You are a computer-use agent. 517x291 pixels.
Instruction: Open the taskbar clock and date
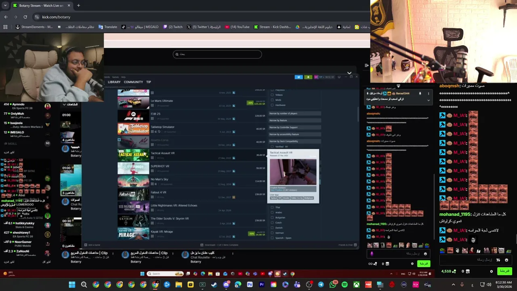tap(503, 285)
